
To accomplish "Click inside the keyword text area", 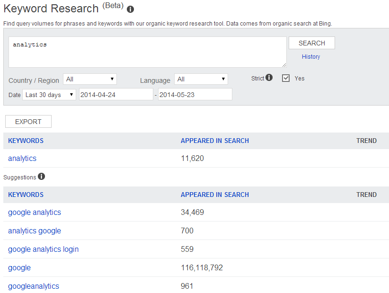I will point(147,52).
